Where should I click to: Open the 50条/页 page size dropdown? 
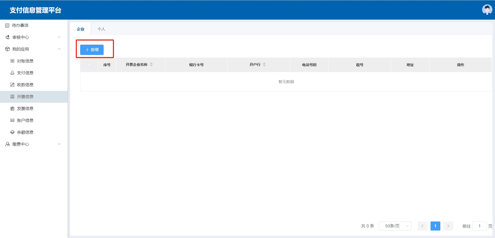coord(395,226)
